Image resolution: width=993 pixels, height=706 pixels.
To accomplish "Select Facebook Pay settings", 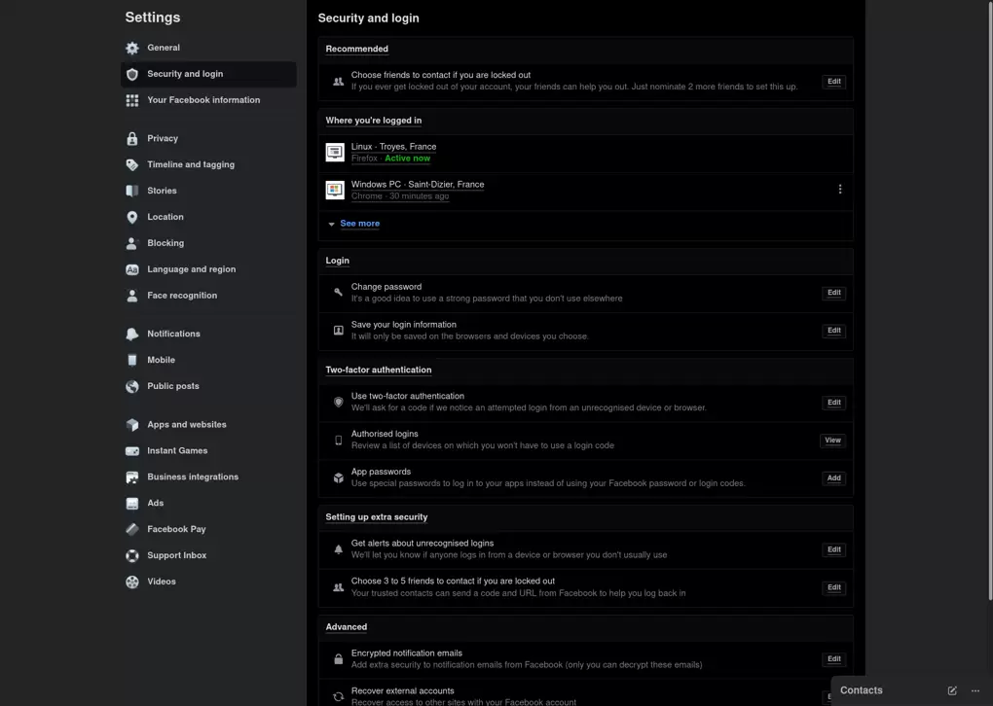I will pyautogui.click(x=208, y=529).
